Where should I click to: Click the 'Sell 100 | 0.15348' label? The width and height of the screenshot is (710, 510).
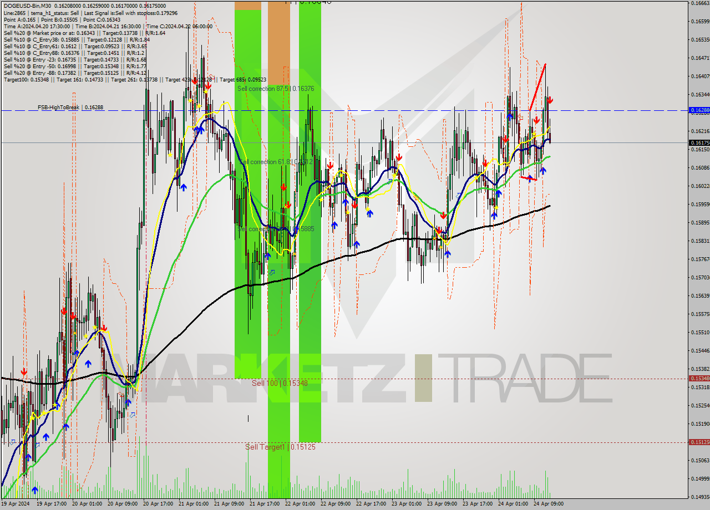tap(280, 383)
